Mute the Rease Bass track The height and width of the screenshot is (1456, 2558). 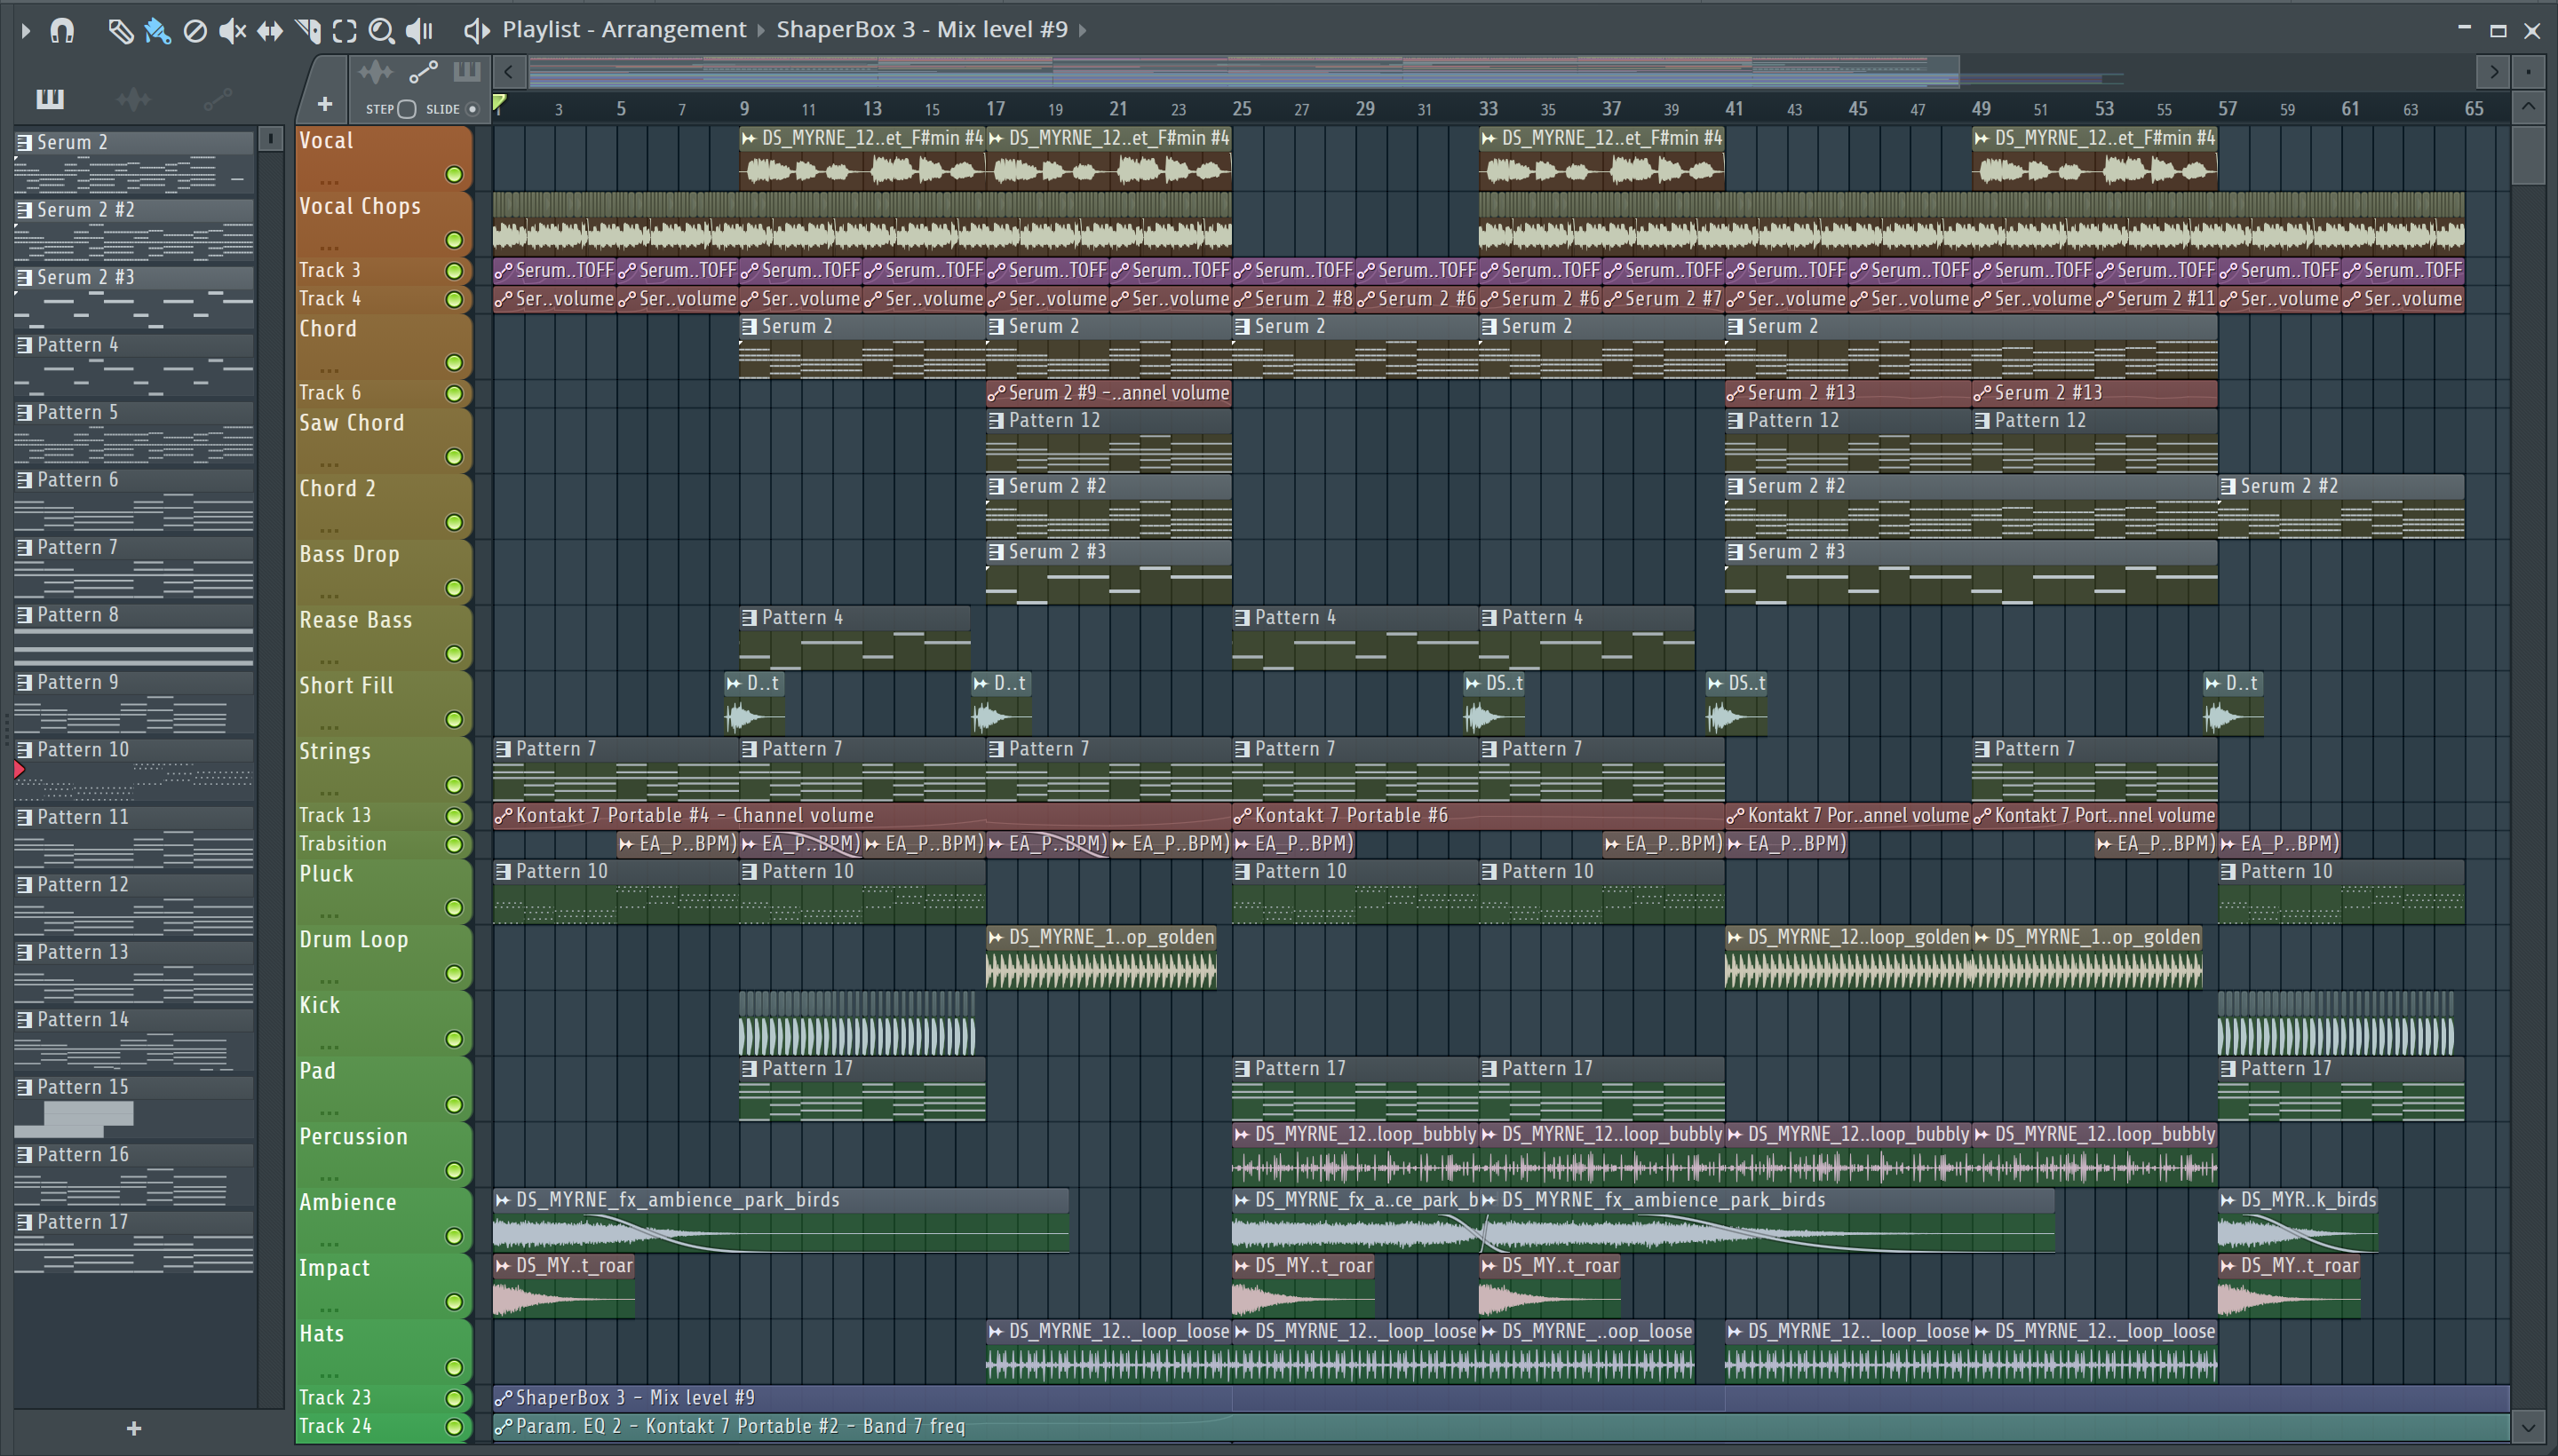click(454, 654)
